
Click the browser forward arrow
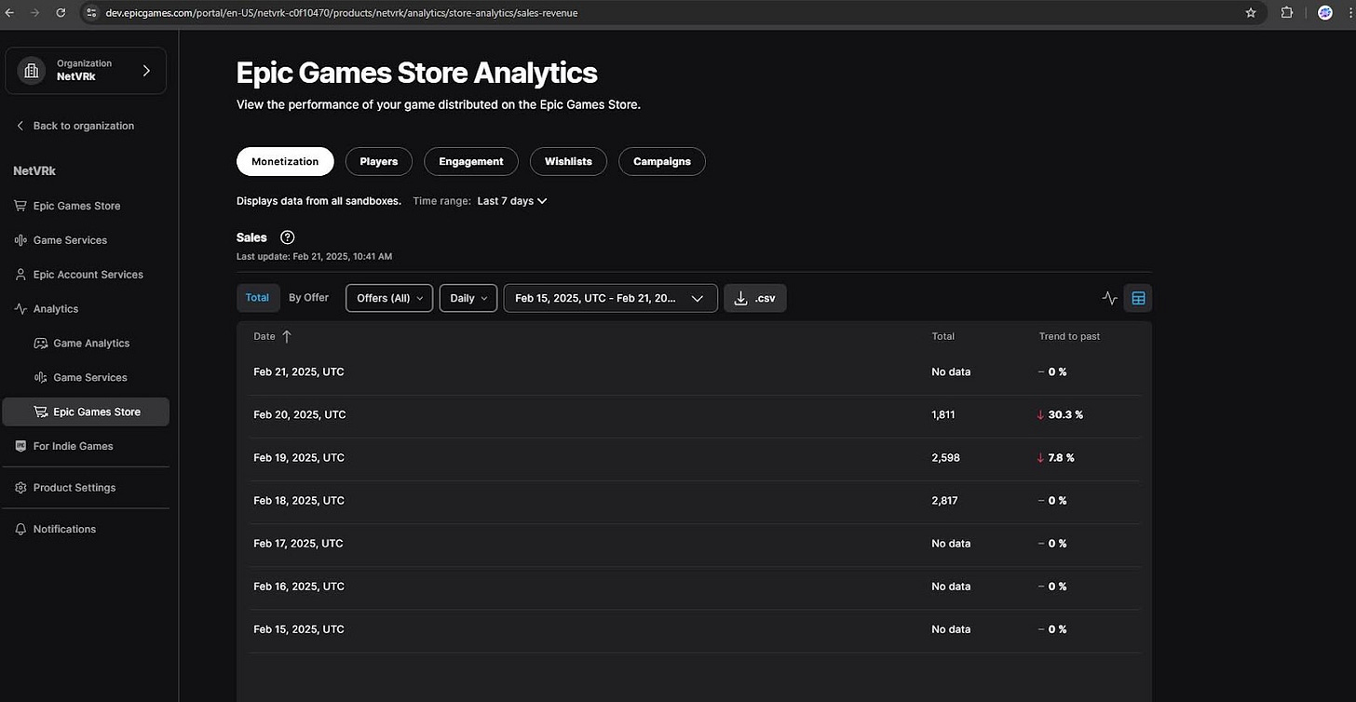pos(35,13)
